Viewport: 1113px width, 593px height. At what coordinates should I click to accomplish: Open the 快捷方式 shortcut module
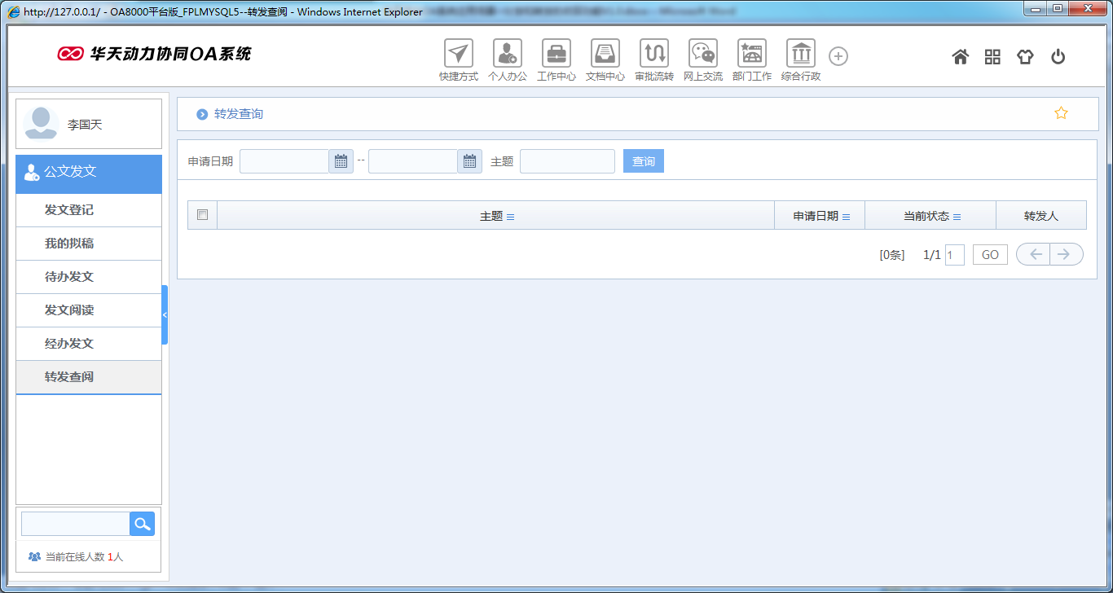click(x=458, y=55)
